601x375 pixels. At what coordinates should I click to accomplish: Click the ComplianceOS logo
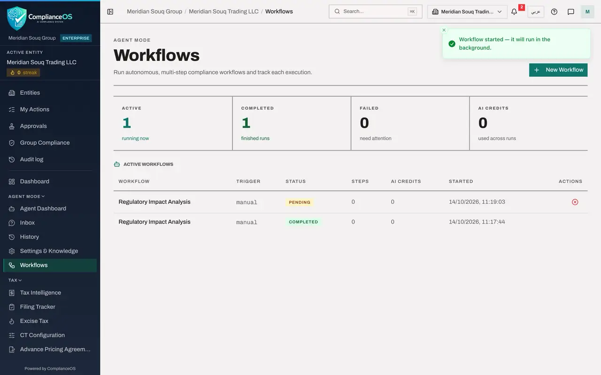pyautogui.click(x=40, y=18)
